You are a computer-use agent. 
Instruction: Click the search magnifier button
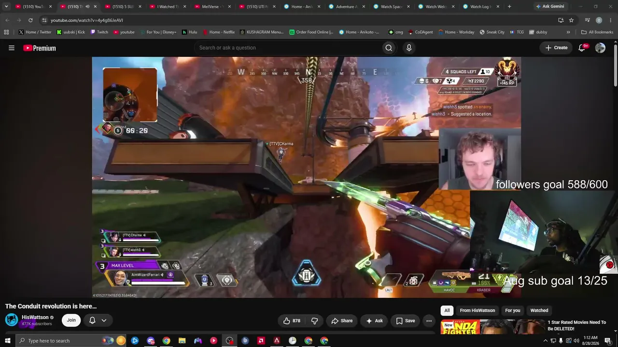pos(389,48)
